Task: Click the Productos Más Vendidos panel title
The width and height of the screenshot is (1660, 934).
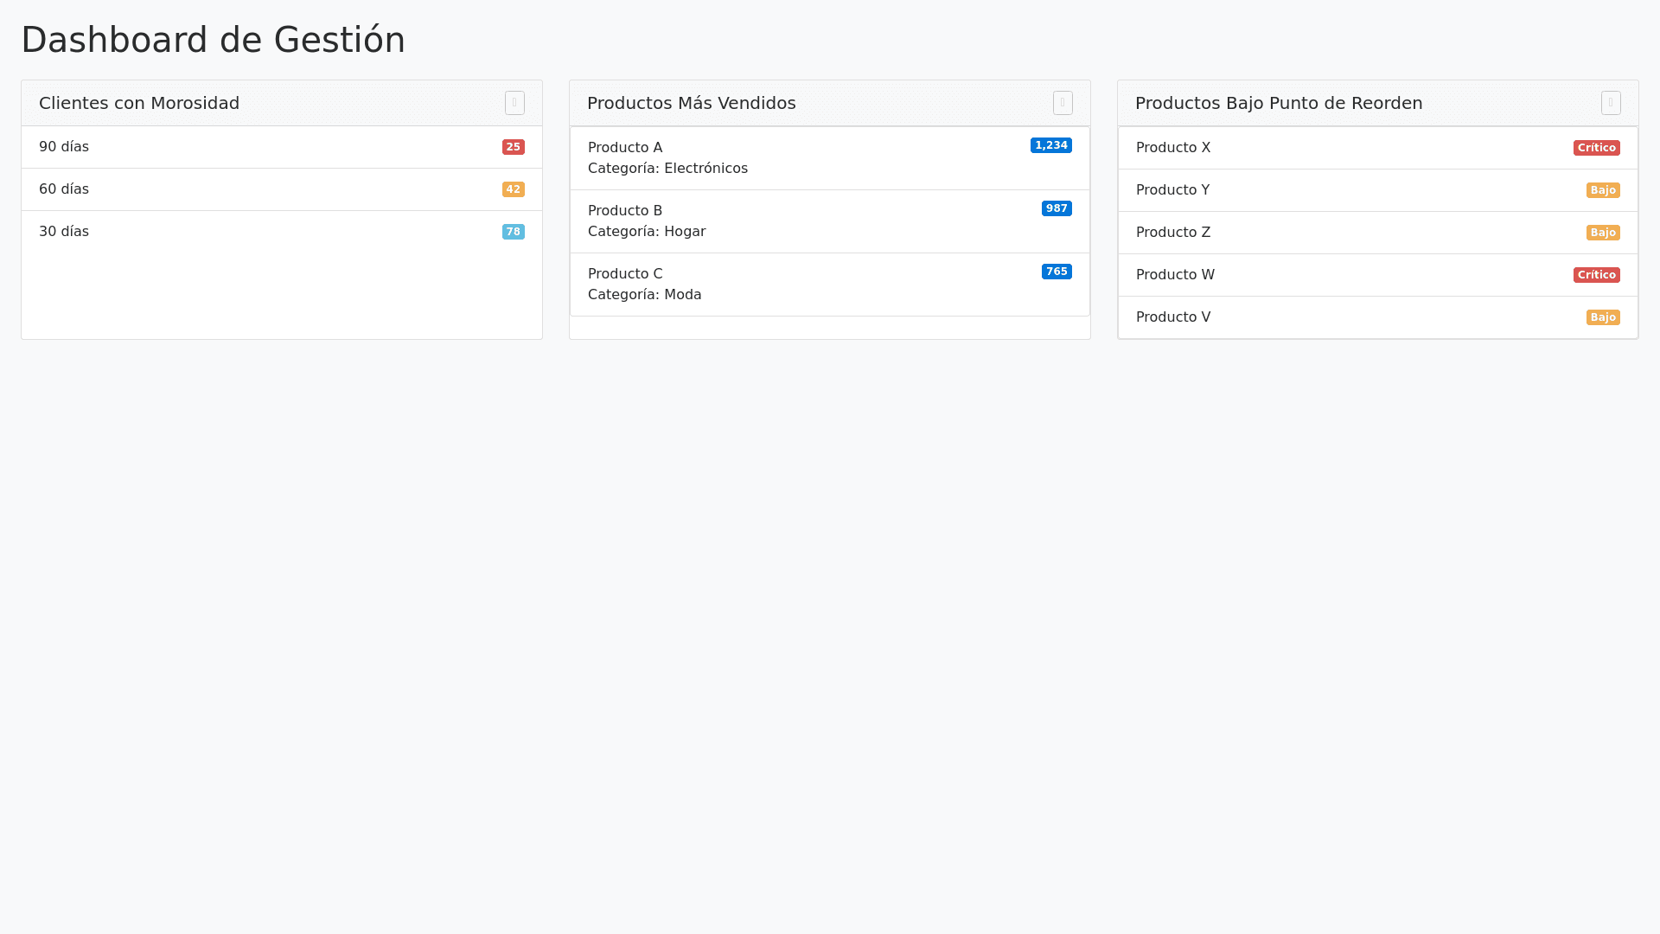Action: click(x=691, y=103)
